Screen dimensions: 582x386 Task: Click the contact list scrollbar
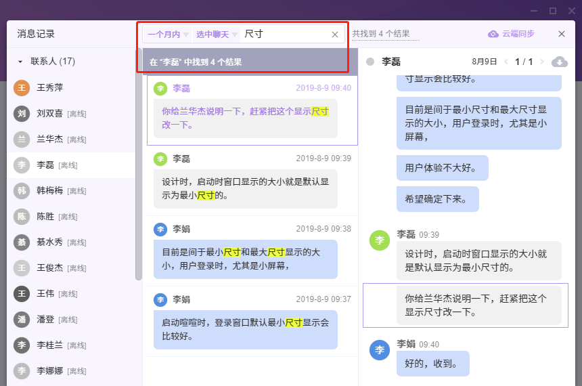(139, 169)
